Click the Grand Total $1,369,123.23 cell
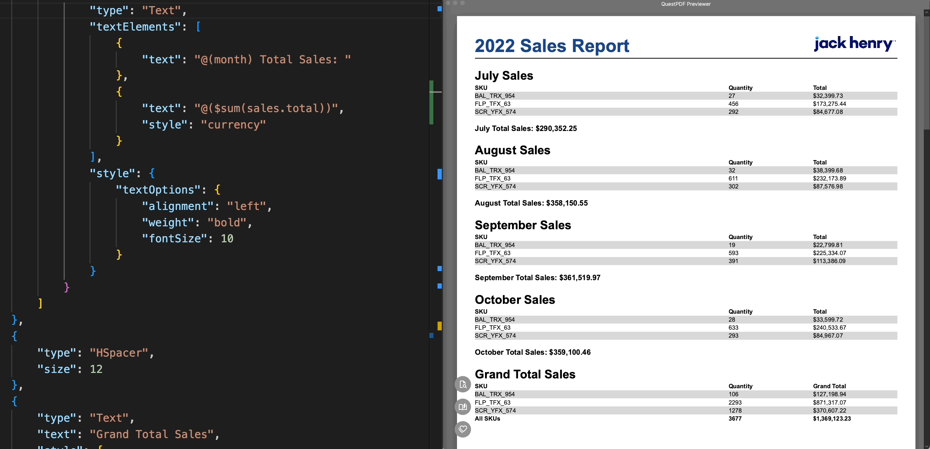 (832, 418)
